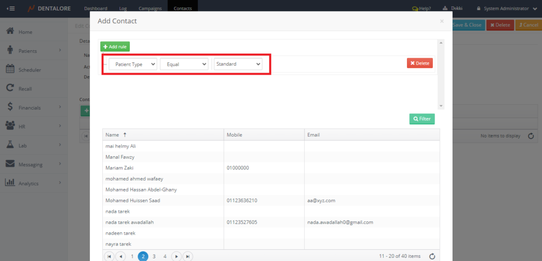Switch to the Dashboard tab
This screenshot has width=542, height=261.
pyautogui.click(x=95, y=8)
